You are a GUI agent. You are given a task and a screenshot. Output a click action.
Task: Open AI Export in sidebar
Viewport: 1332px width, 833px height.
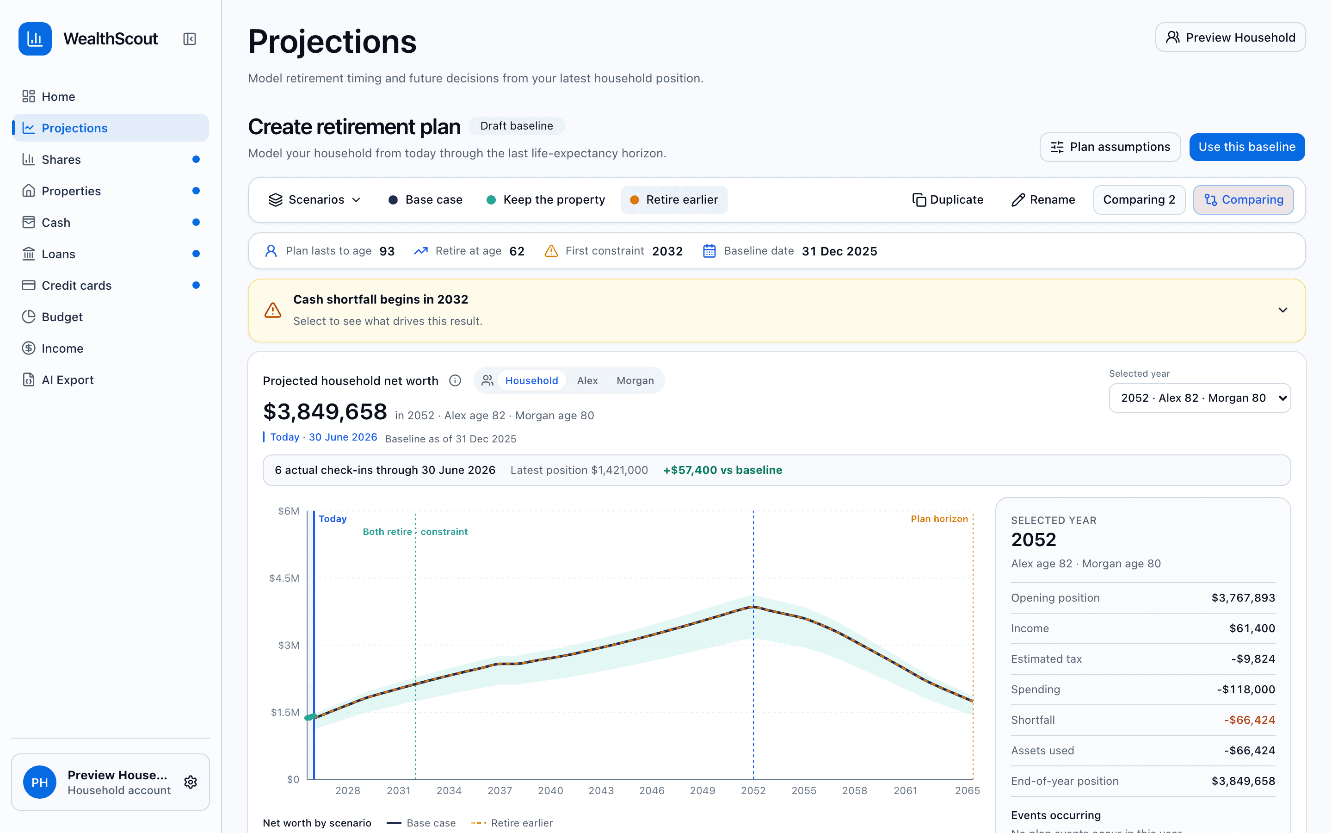(x=110, y=379)
